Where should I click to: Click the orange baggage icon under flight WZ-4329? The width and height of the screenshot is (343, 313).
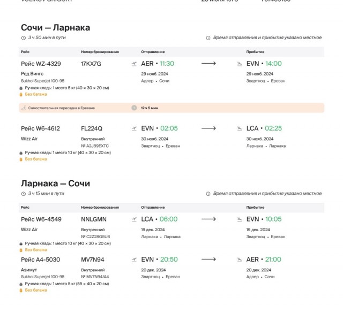click(21, 94)
